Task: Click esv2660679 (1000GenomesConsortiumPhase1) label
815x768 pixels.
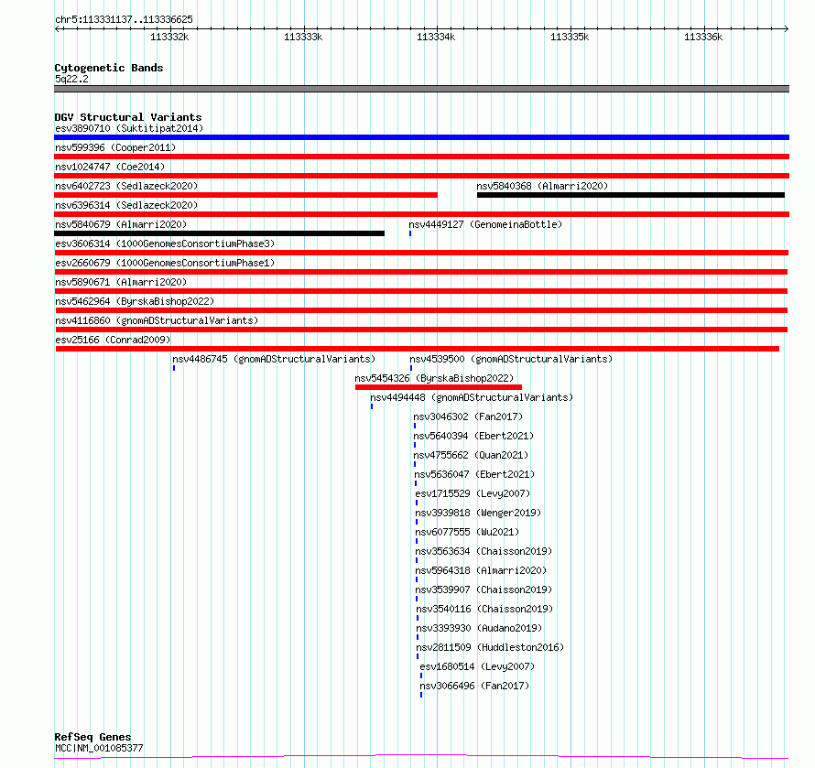Action: coord(165,263)
